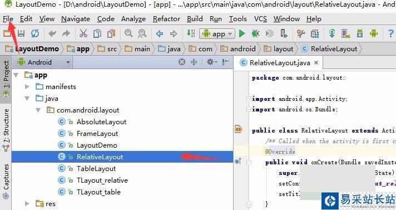Image resolution: width=396 pixels, height=210 pixels.
Task: Navigate Forward with the right arrow
Action: 174,33
